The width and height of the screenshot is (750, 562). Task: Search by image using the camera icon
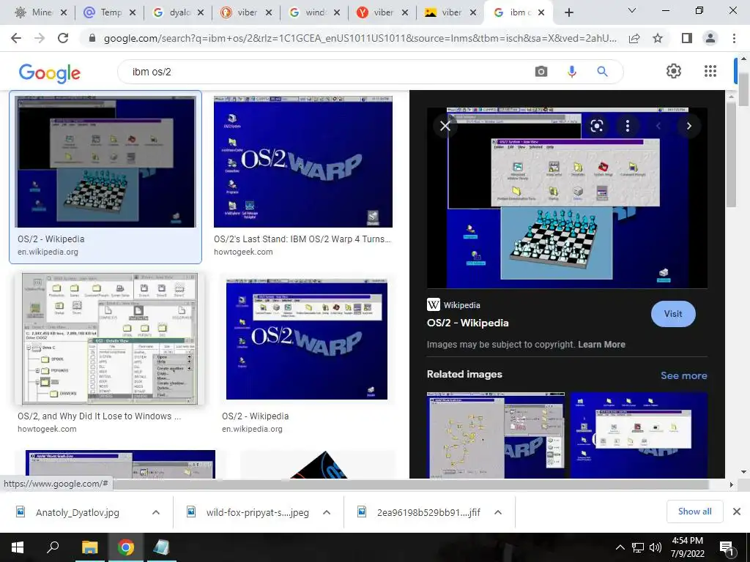[x=541, y=72]
